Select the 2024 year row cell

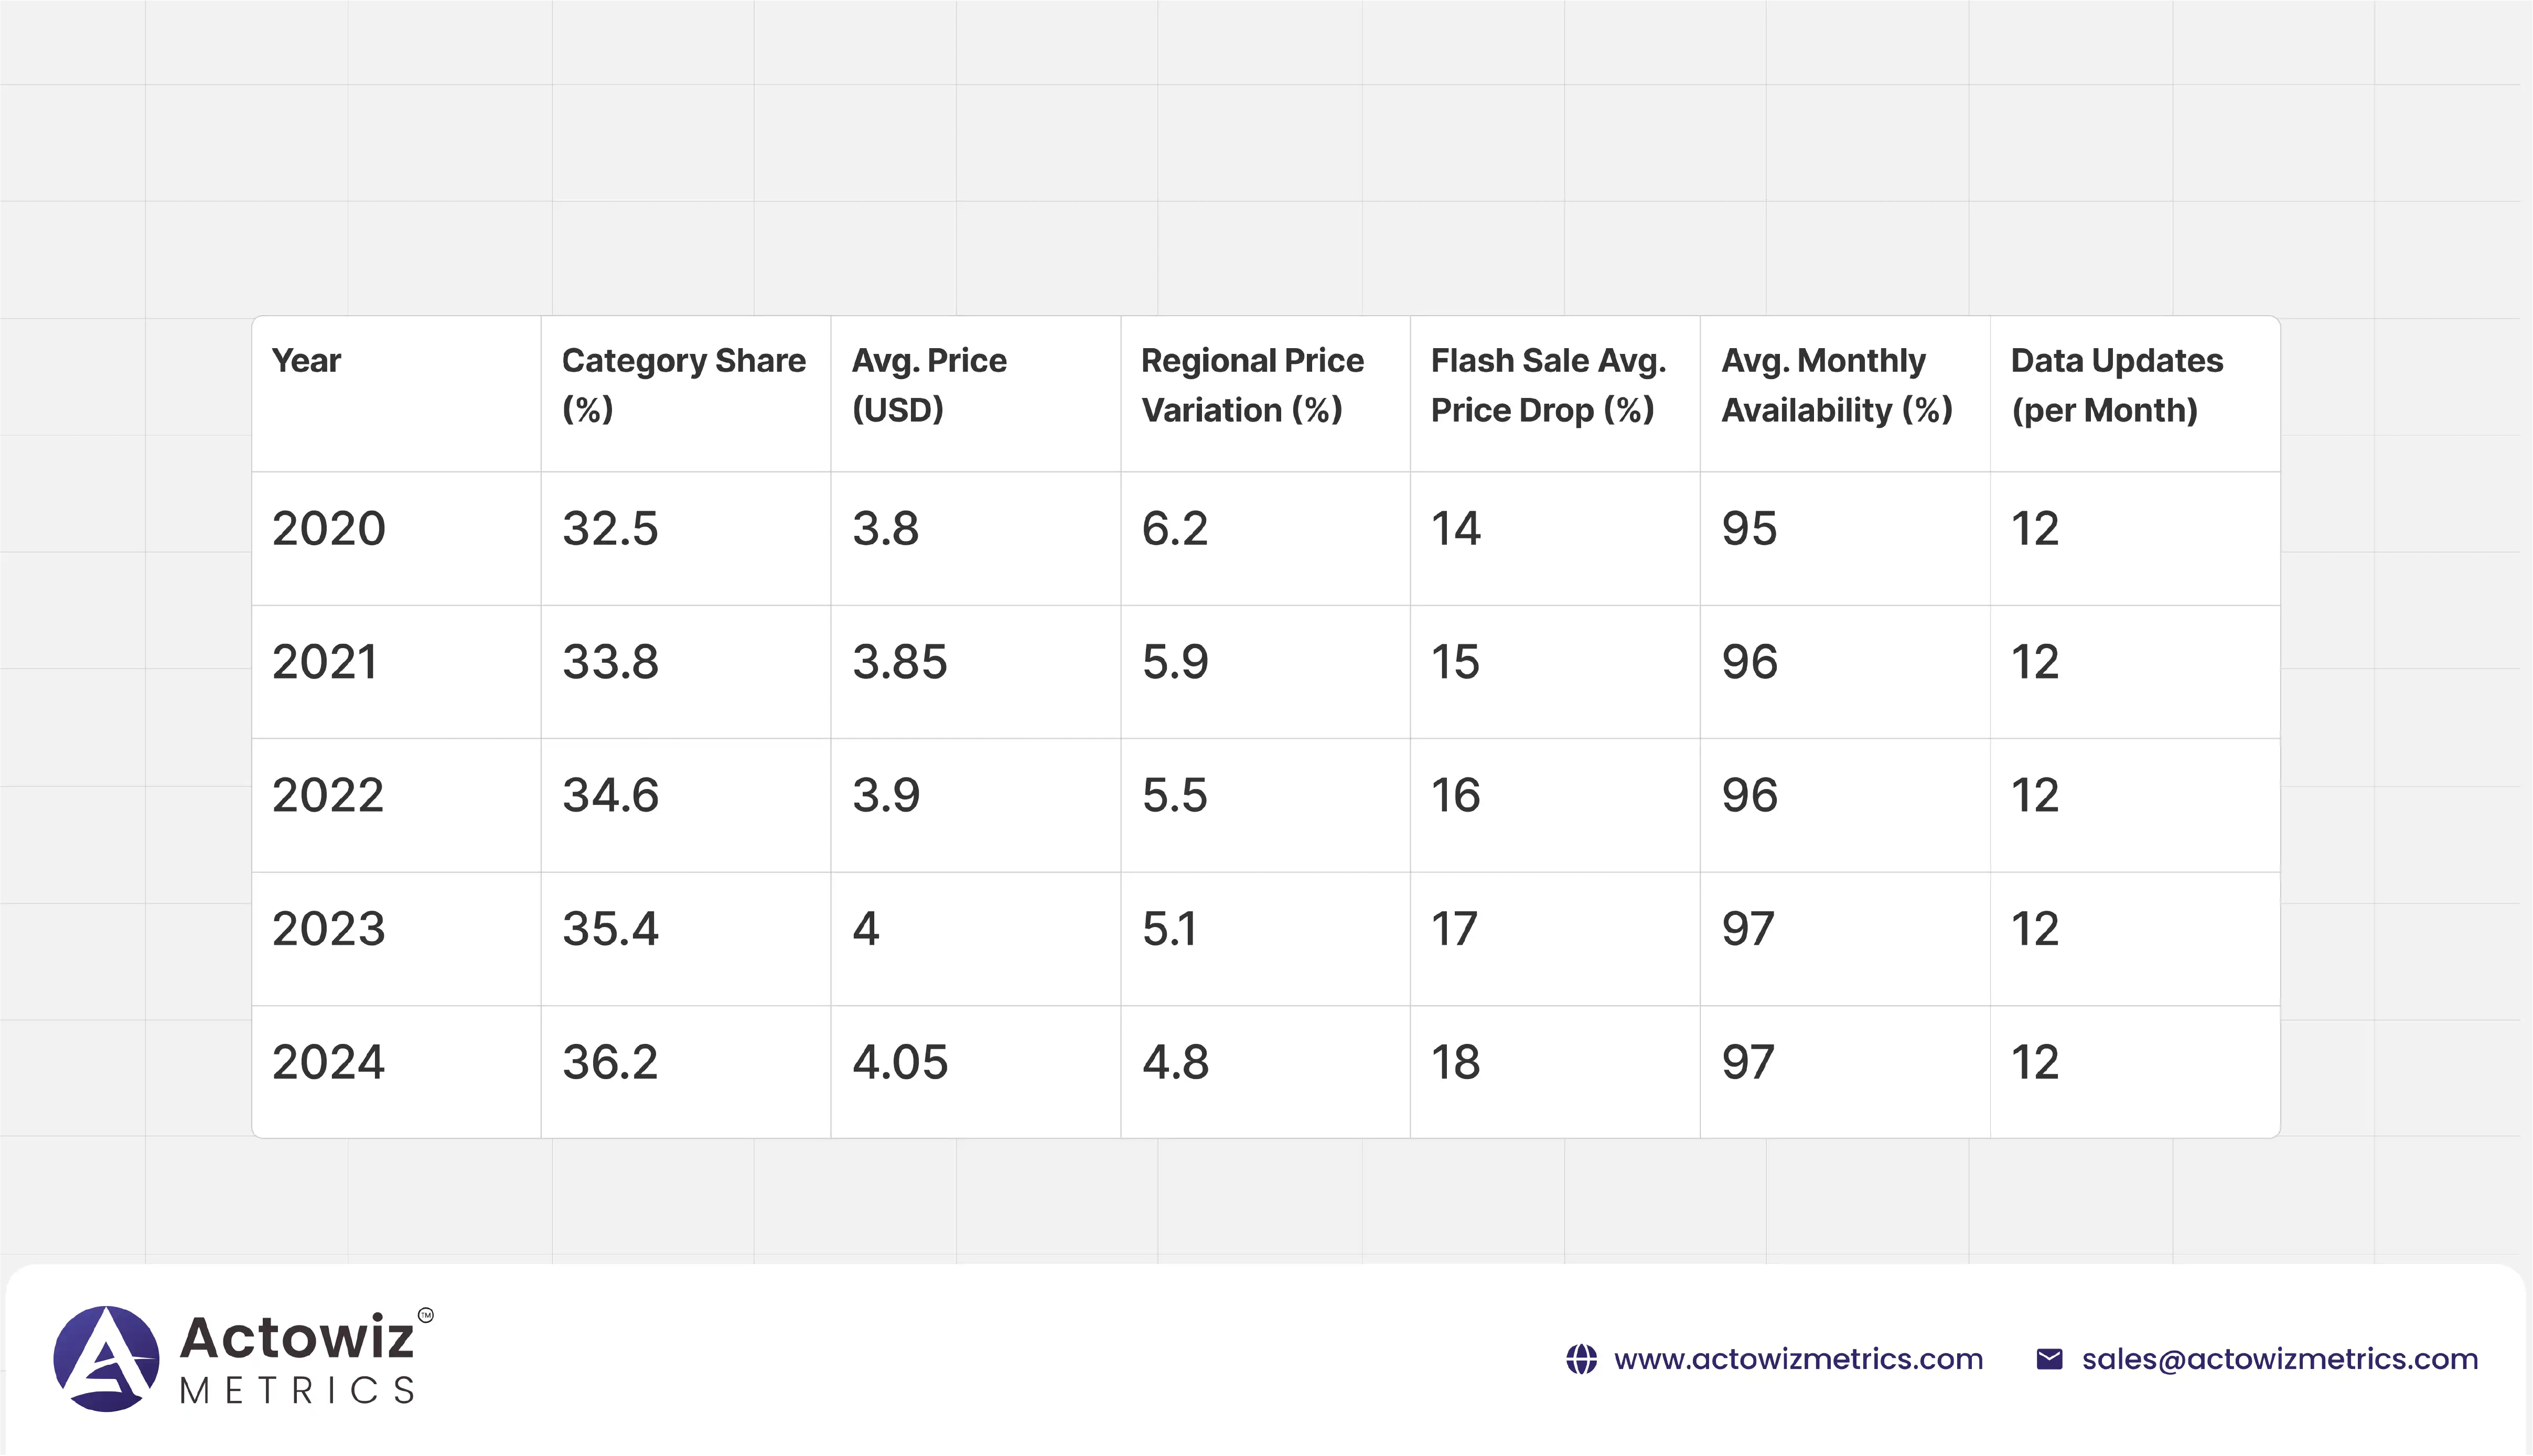[x=328, y=1062]
